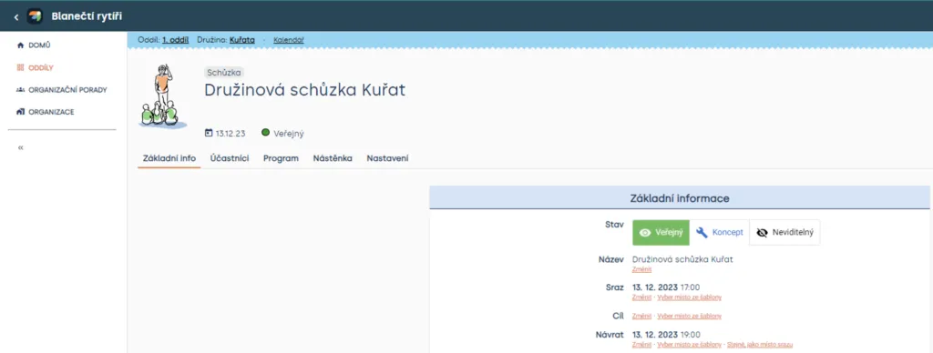Set Stav to Koncept
This screenshot has height=353, width=933.
(x=720, y=232)
